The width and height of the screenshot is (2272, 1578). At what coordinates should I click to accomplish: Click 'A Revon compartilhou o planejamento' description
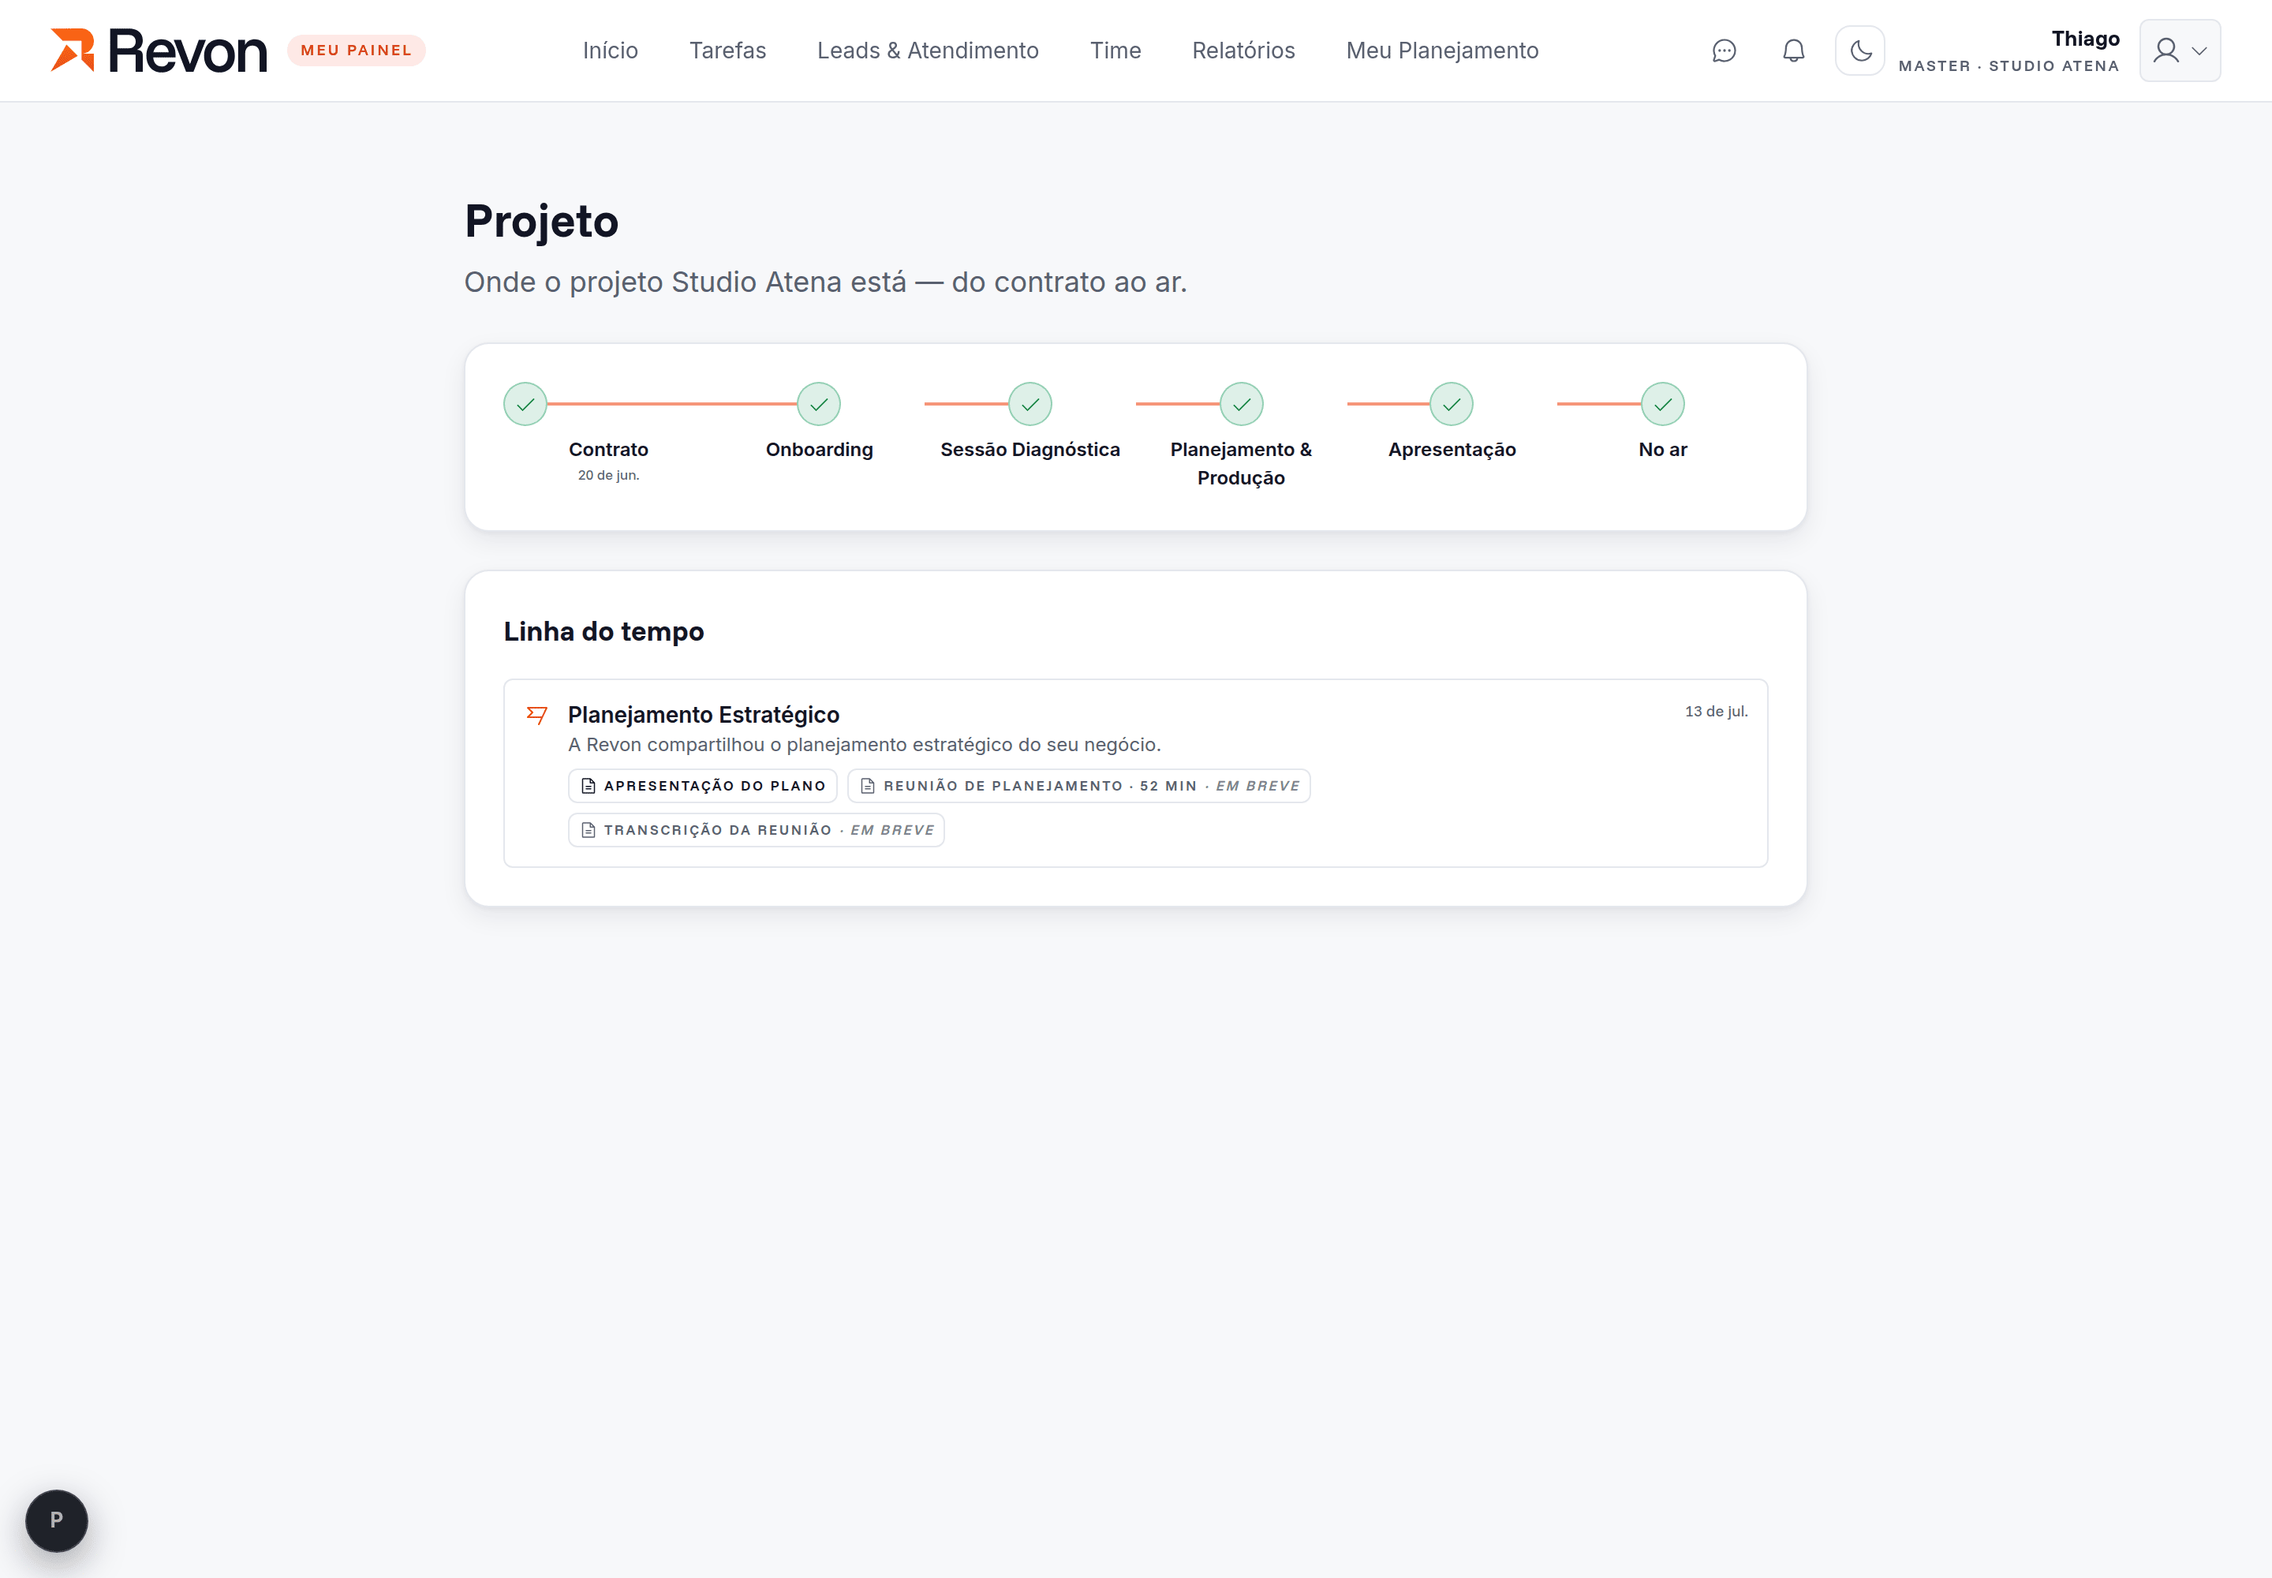click(x=864, y=745)
